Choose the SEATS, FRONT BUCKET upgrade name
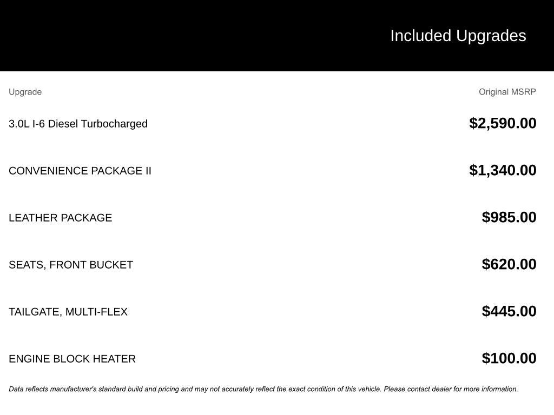The height and width of the screenshot is (415, 554). click(x=71, y=265)
